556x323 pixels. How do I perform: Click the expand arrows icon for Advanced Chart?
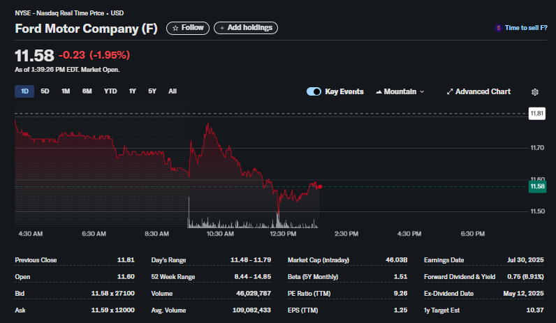click(x=450, y=91)
